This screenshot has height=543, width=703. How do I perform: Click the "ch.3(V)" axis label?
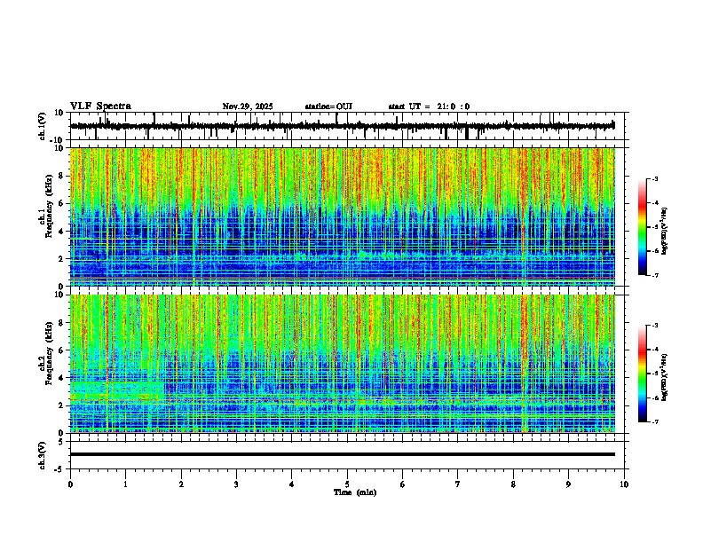point(43,456)
